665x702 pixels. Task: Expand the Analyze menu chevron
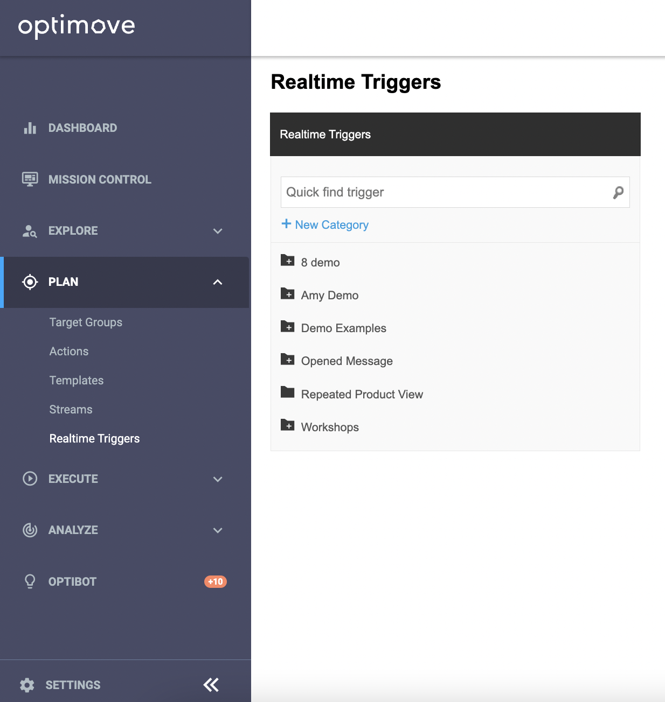tap(218, 530)
